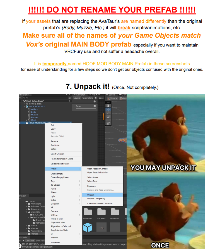Collapse the Materials folder in Project
Viewport: 215px width, 252px height.
click(x=26, y=212)
